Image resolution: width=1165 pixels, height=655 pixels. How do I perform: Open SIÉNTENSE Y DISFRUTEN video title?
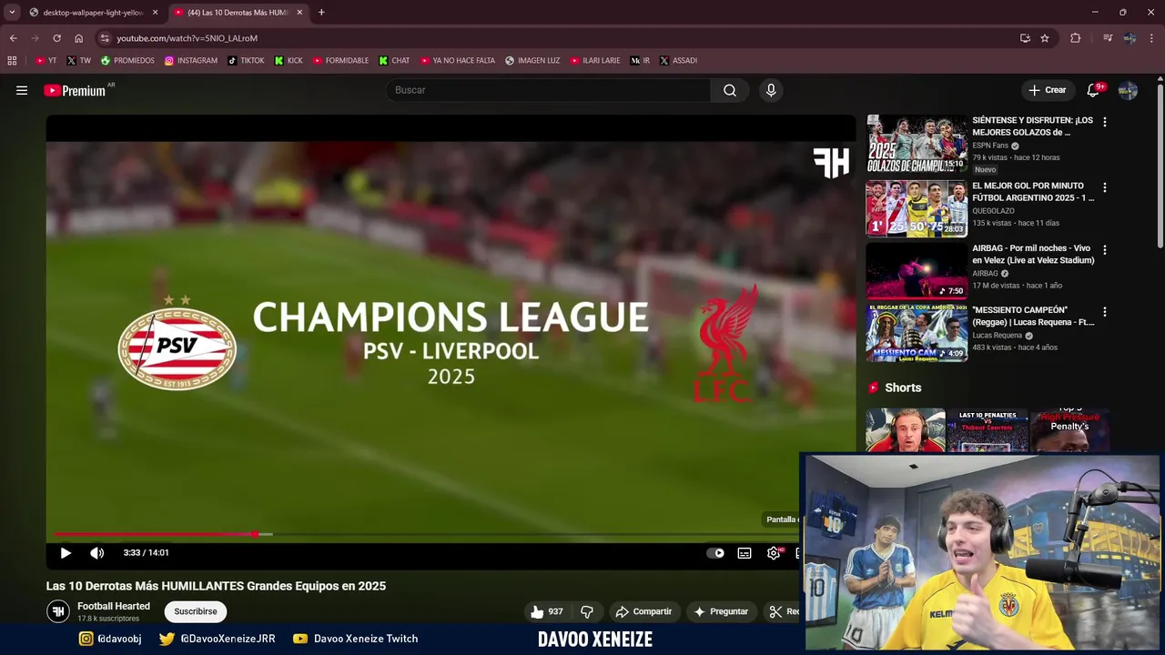(x=1032, y=126)
